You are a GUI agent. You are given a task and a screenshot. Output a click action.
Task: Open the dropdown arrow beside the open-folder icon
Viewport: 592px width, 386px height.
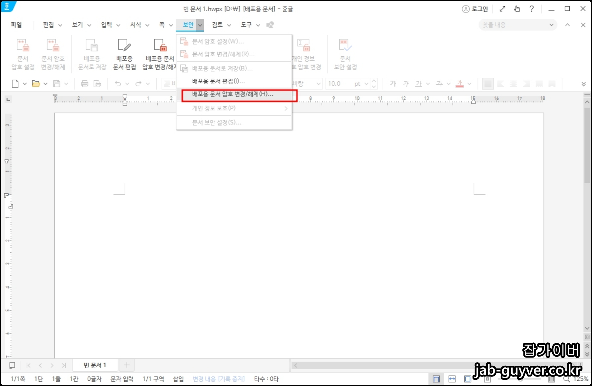pyautogui.click(x=46, y=84)
